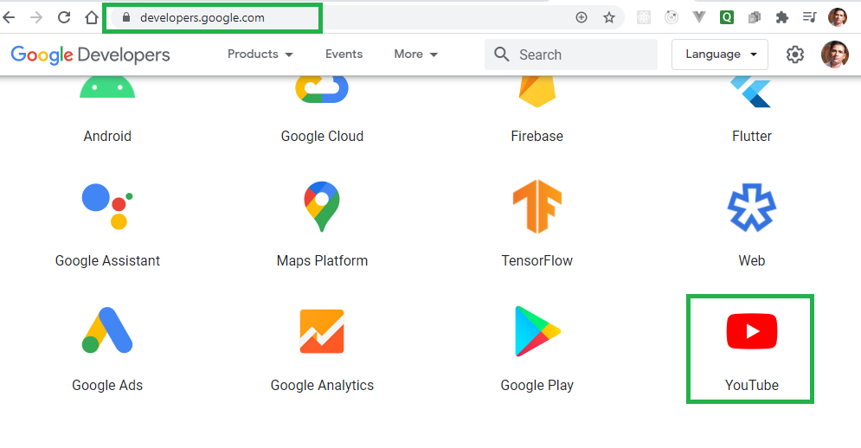Click into the Search field

pyautogui.click(x=571, y=54)
